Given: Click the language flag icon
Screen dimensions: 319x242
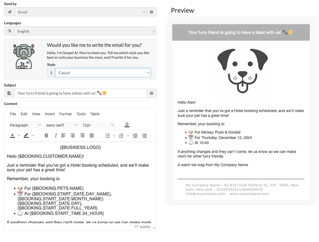Looking at the screenshot, I should 9,31.
